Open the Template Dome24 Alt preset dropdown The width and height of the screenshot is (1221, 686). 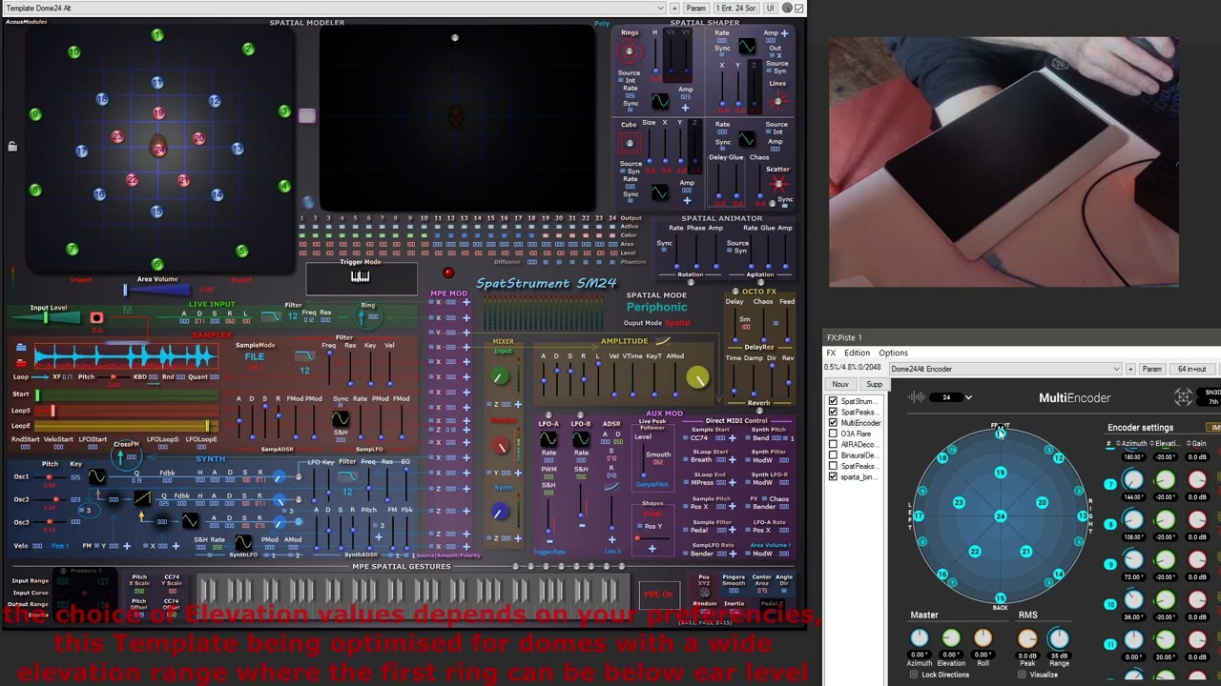pyautogui.click(x=335, y=8)
